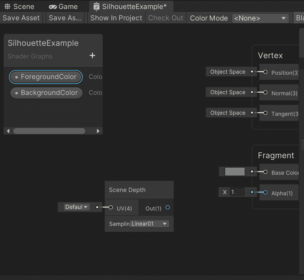Image resolution: width=304 pixels, height=280 pixels.
Task: Click the Shader Graphs subtitle text
Action: point(30,56)
